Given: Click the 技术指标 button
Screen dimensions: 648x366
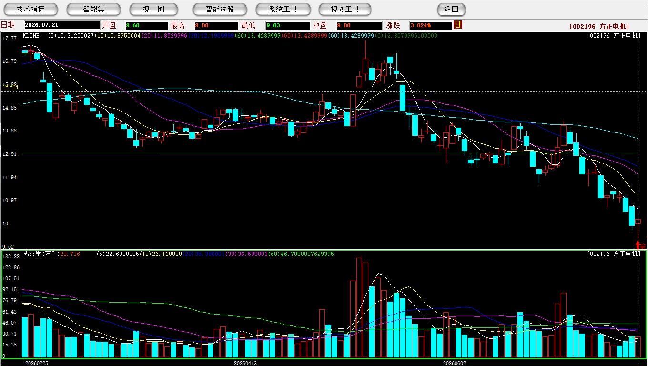Looking at the screenshot, I should pos(31,9).
